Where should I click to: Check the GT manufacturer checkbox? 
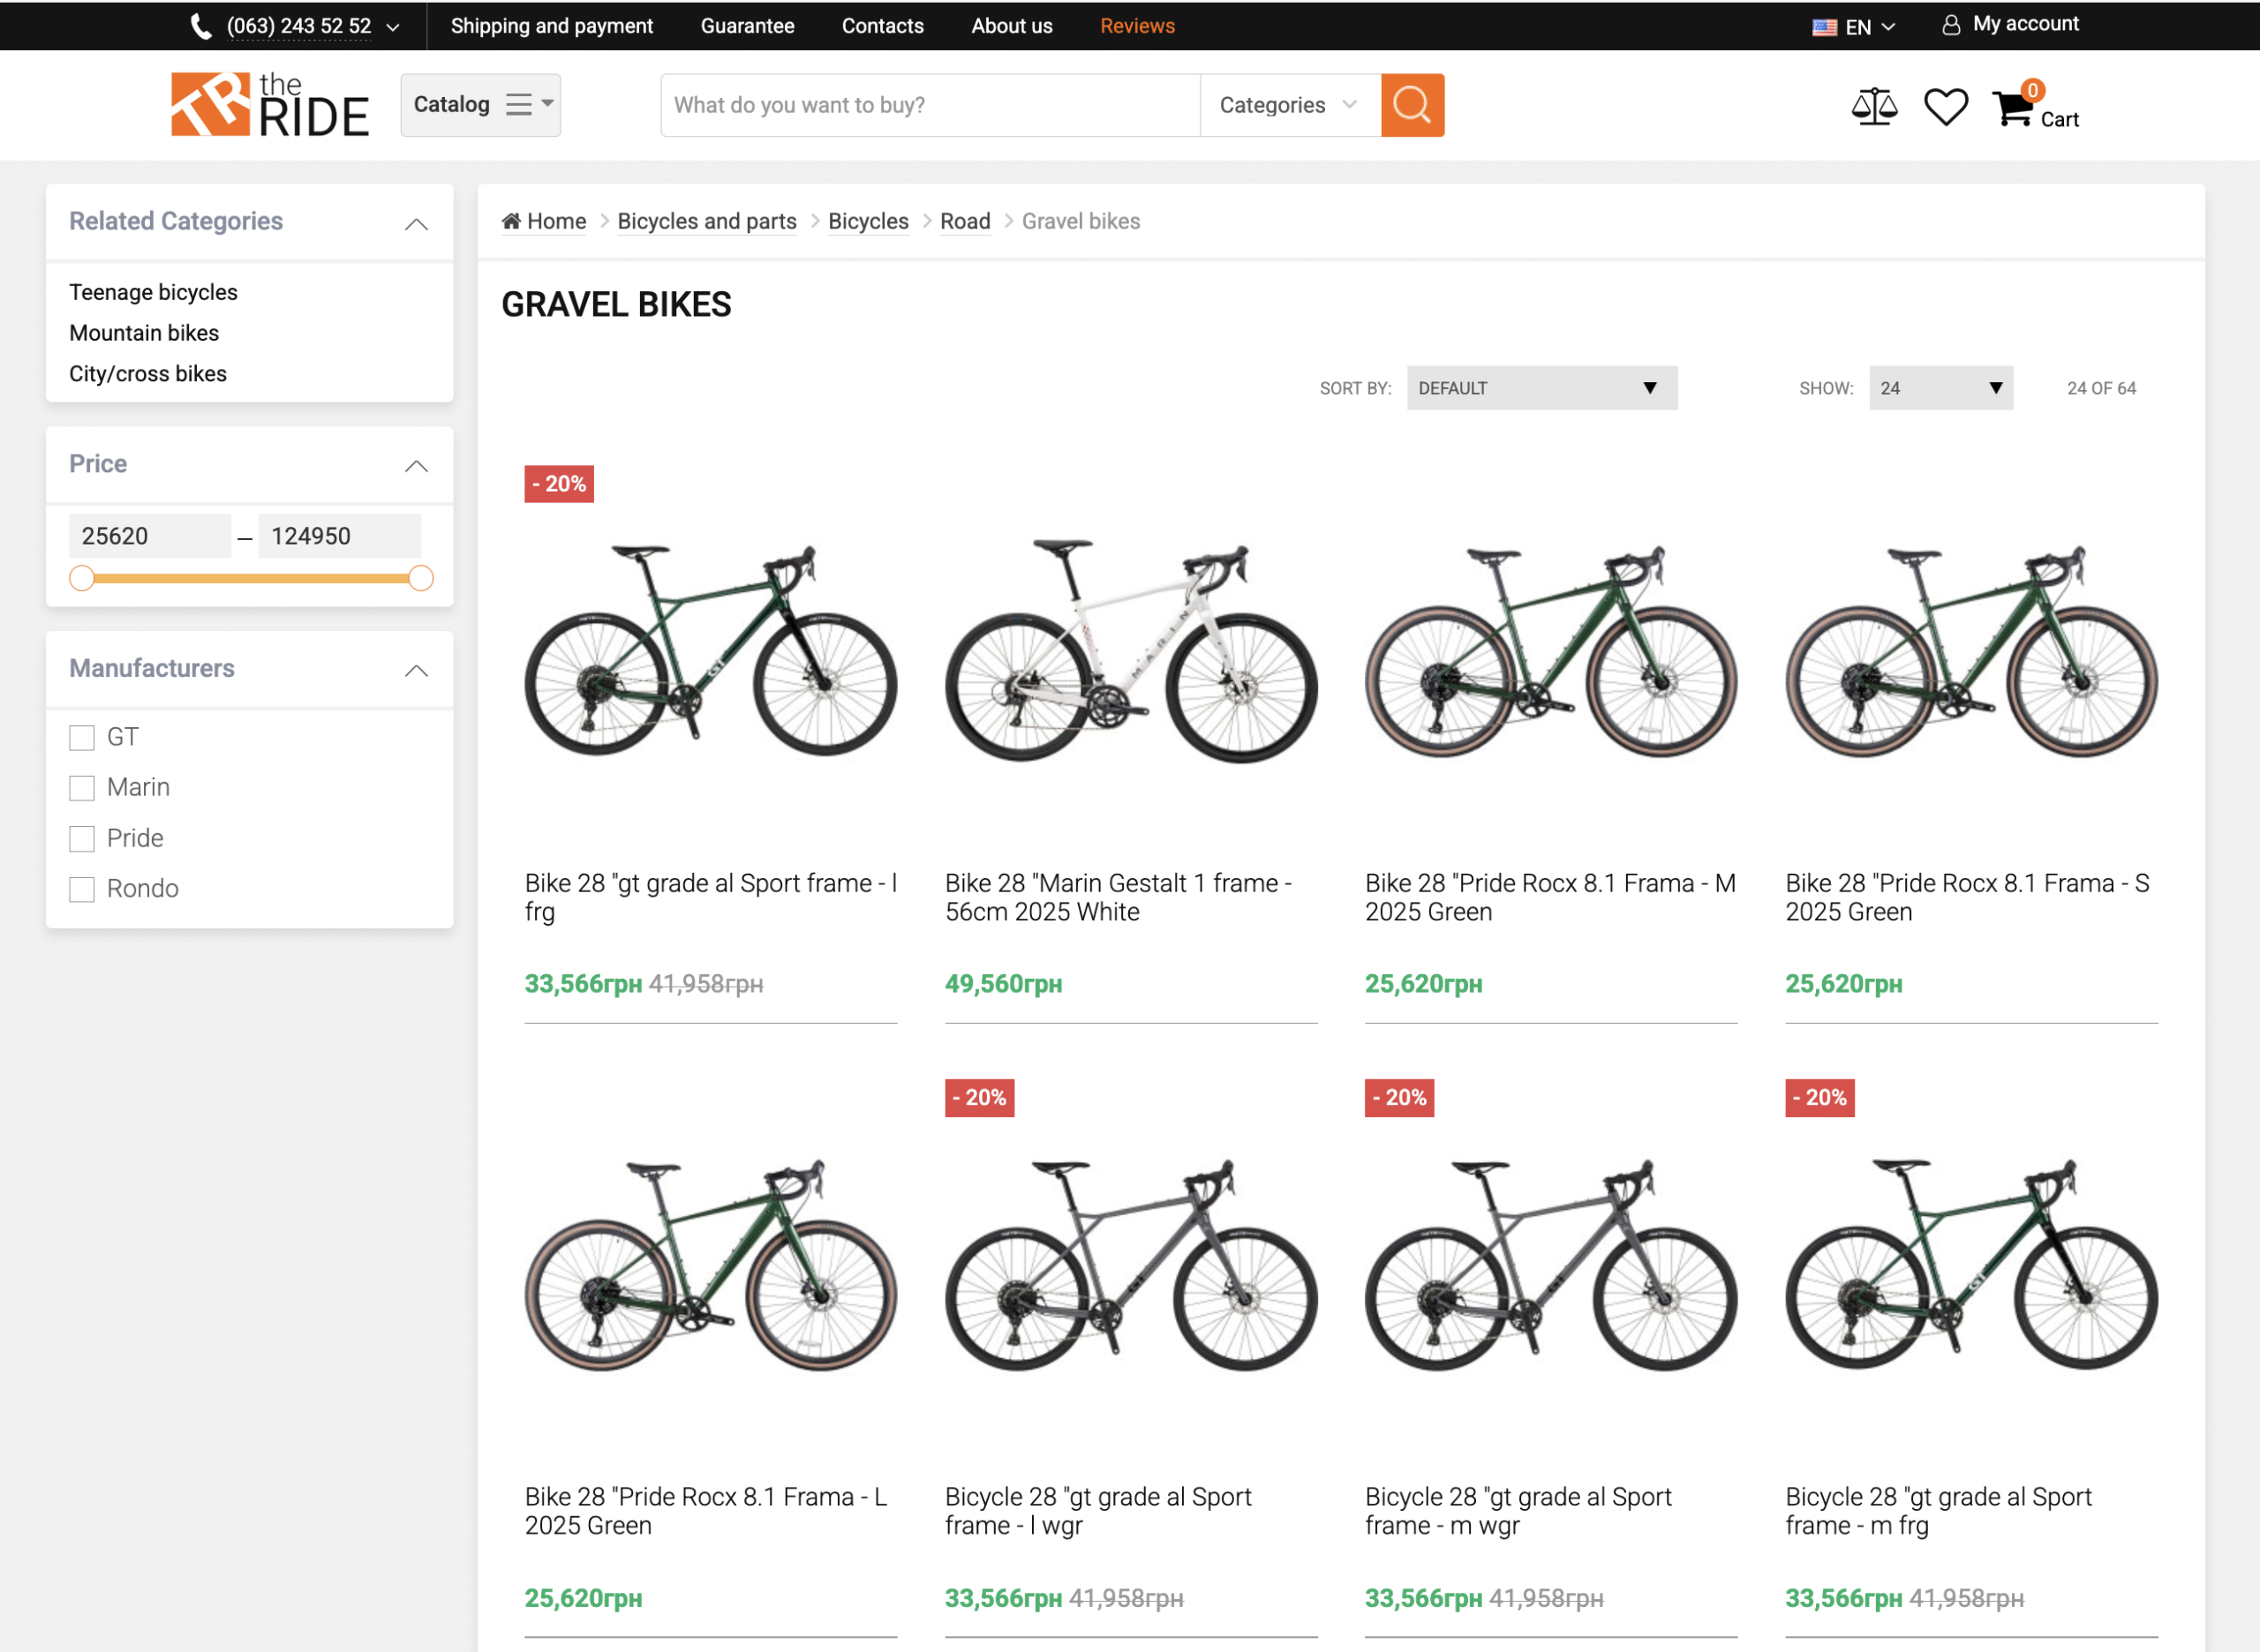click(82, 738)
